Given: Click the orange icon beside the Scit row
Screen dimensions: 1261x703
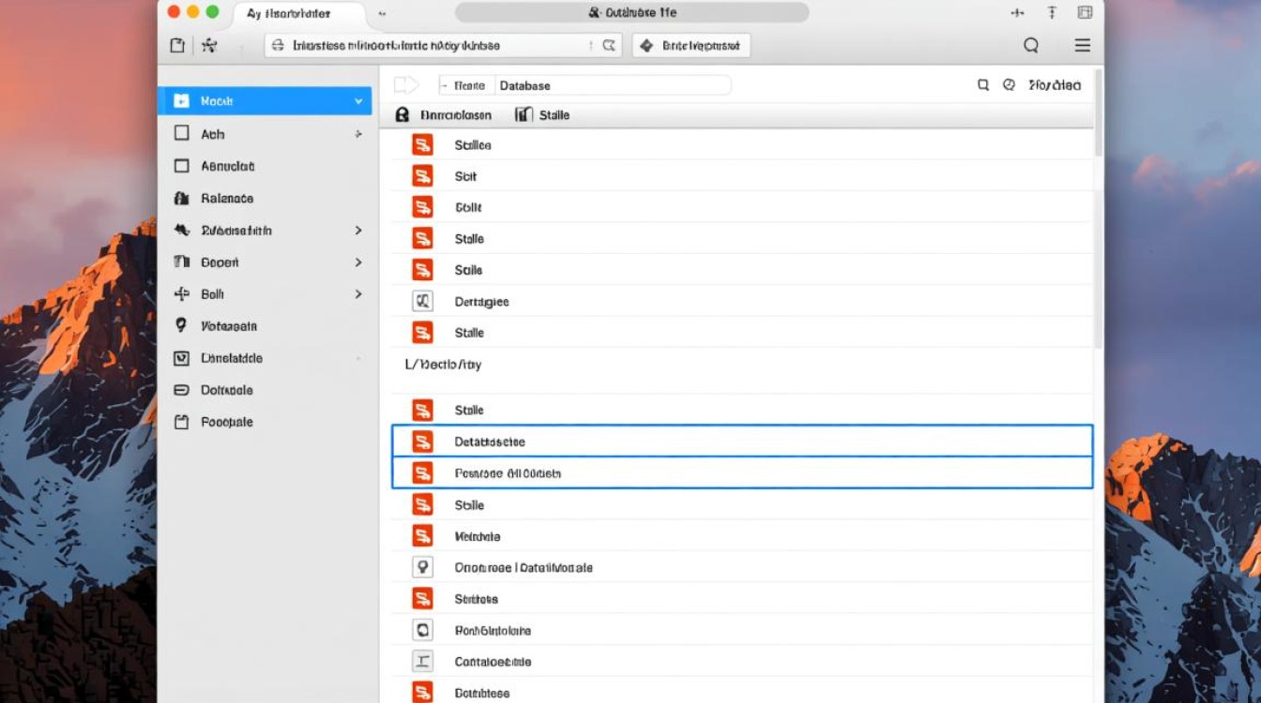Looking at the screenshot, I should click(422, 176).
